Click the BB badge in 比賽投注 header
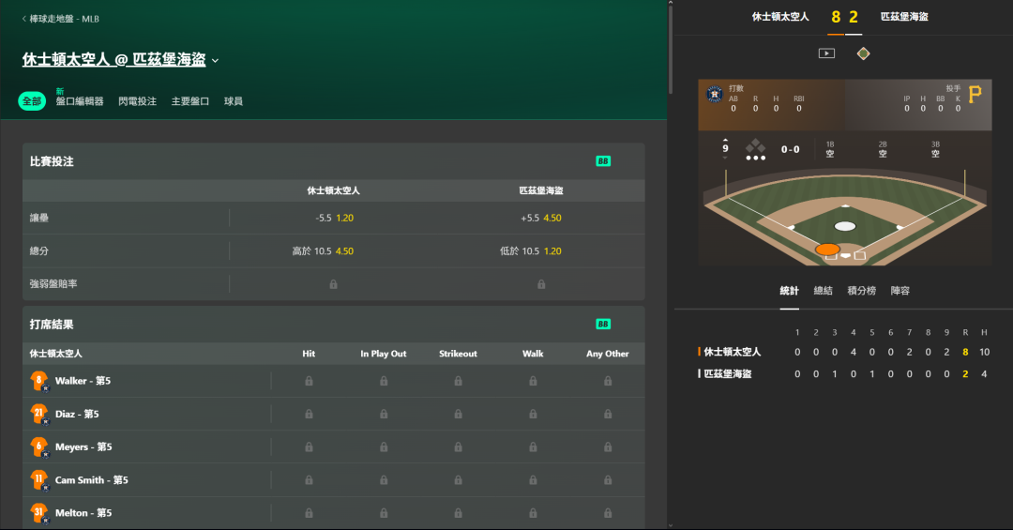The height and width of the screenshot is (530, 1013). [x=603, y=161]
